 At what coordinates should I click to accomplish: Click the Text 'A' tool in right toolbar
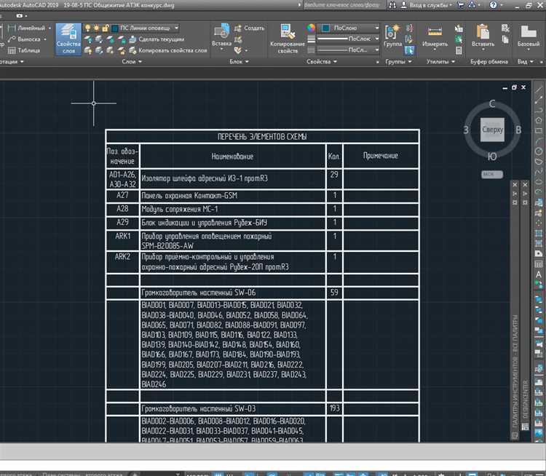[x=539, y=274]
